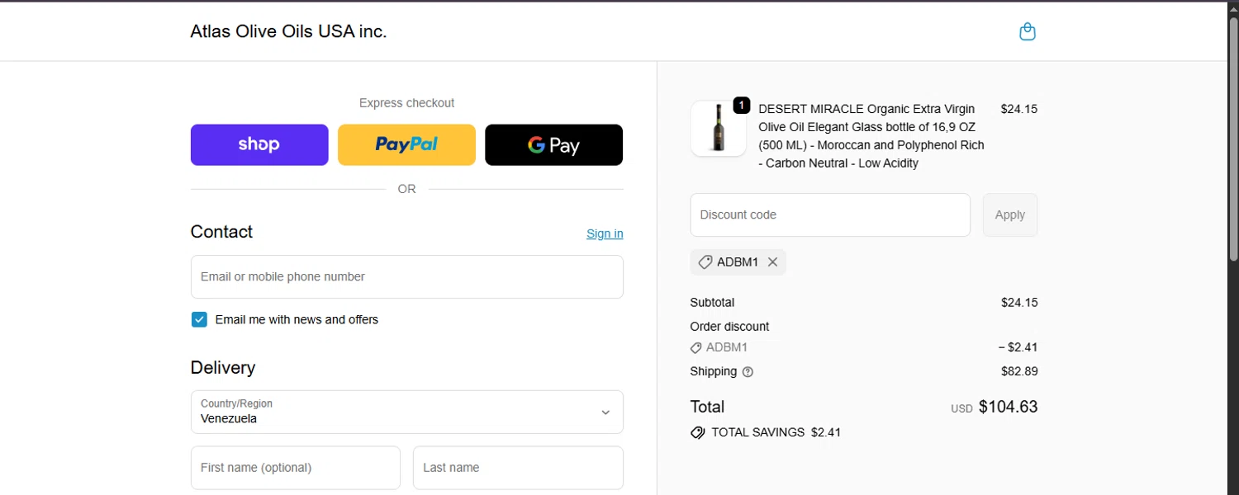Focus the Last name field
The image size is (1239, 495).
point(518,468)
